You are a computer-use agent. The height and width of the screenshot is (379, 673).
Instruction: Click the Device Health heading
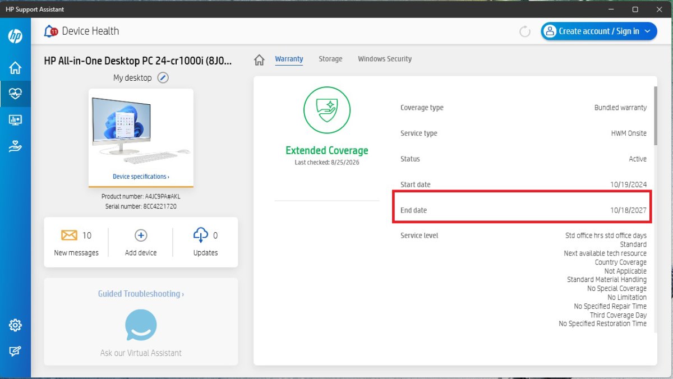[90, 31]
